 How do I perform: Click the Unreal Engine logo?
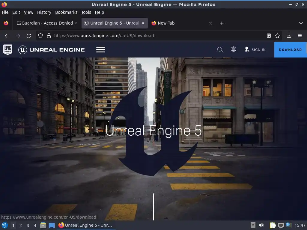[x=52, y=50]
